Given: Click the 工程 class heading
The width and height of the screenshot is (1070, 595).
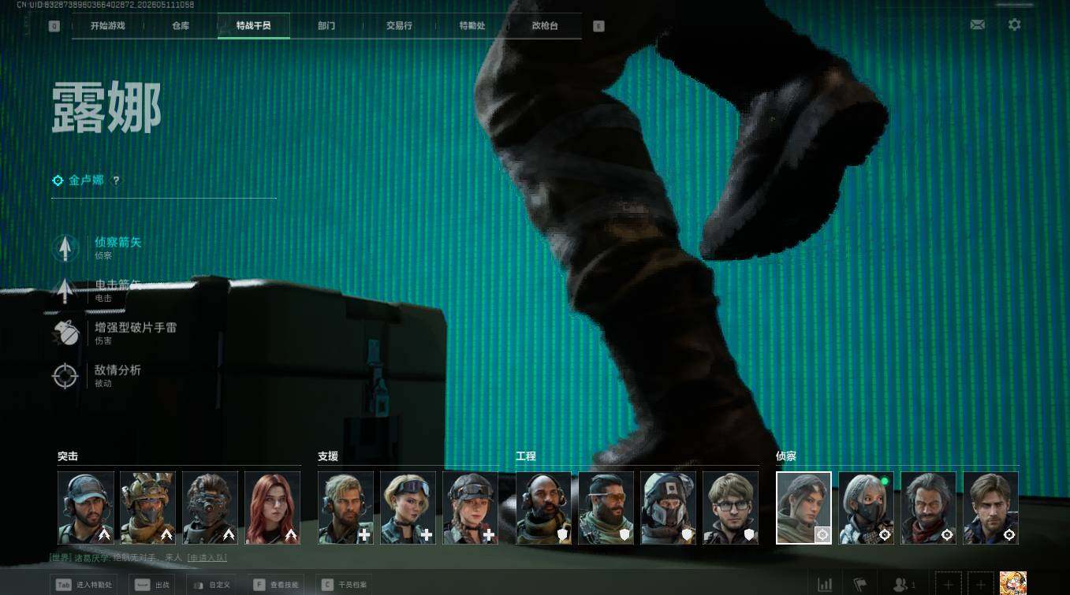Looking at the screenshot, I should (526, 456).
